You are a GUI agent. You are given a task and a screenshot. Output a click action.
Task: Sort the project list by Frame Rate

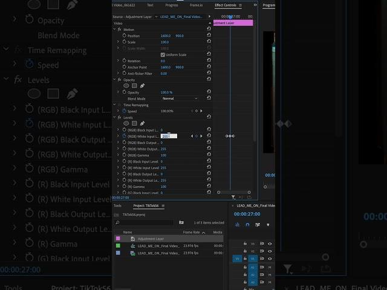pyautogui.click(x=191, y=232)
